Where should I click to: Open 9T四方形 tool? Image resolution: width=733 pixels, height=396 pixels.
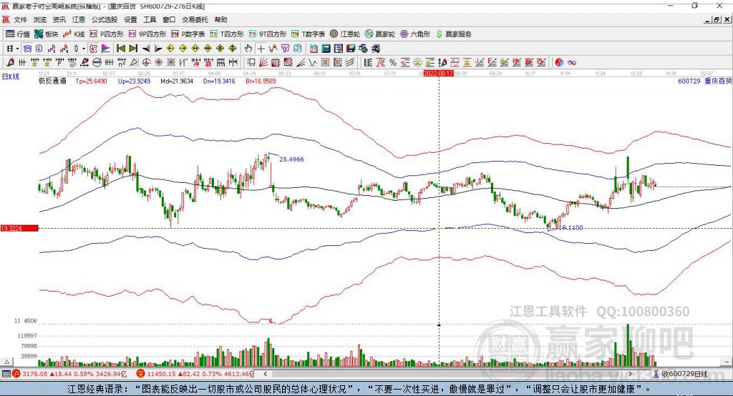pyautogui.click(x=268, y=34)
